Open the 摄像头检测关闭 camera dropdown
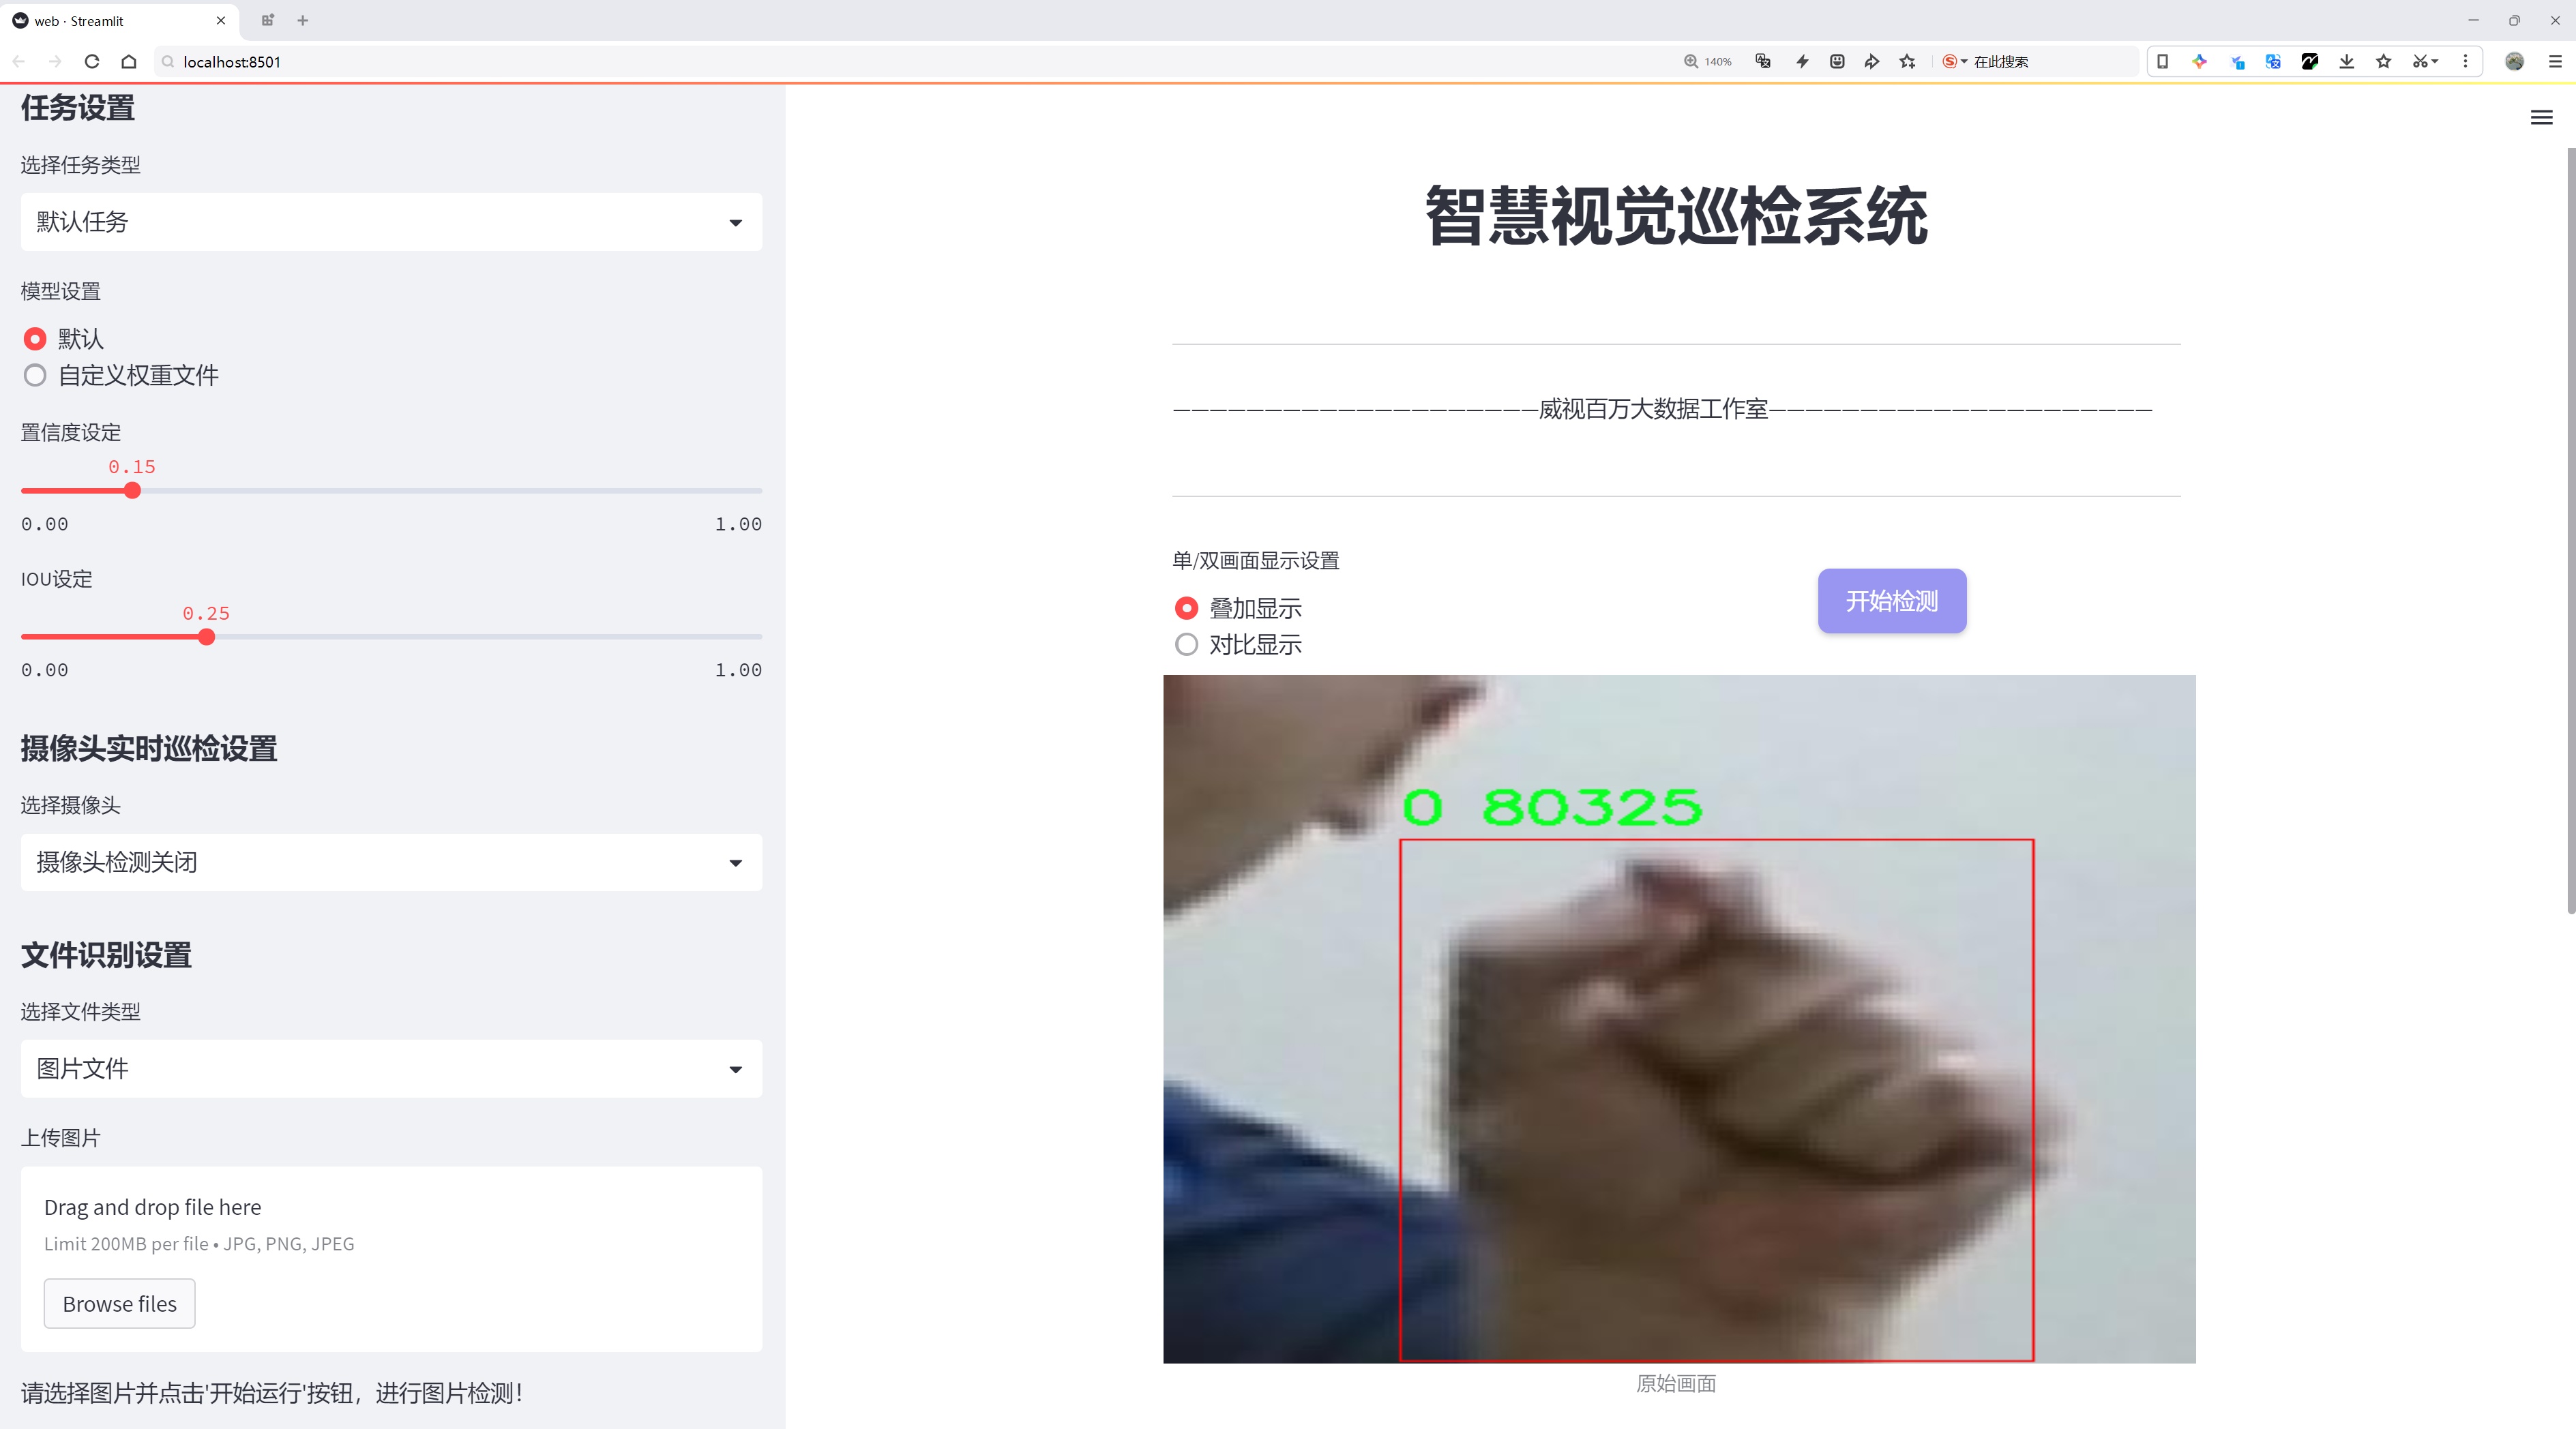 pos(391,862)
